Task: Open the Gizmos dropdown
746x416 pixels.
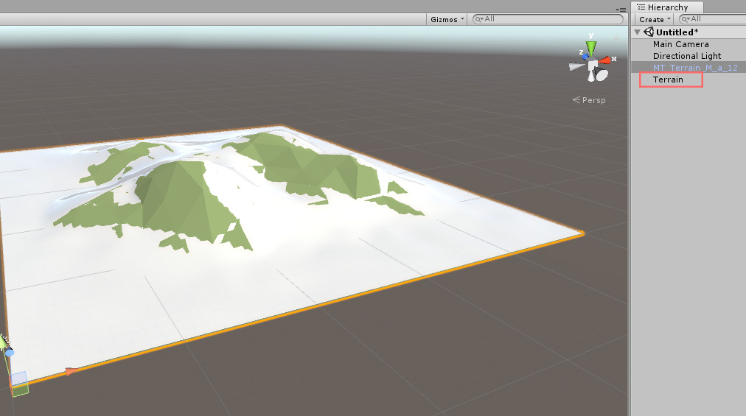Action: [x=446, y=19]
